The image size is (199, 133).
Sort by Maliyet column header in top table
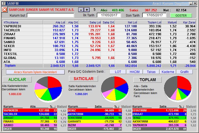coord(169,22)
